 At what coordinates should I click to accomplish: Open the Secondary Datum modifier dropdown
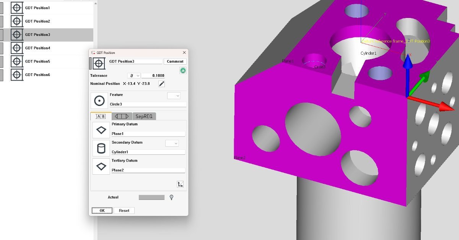coord(172,143)
